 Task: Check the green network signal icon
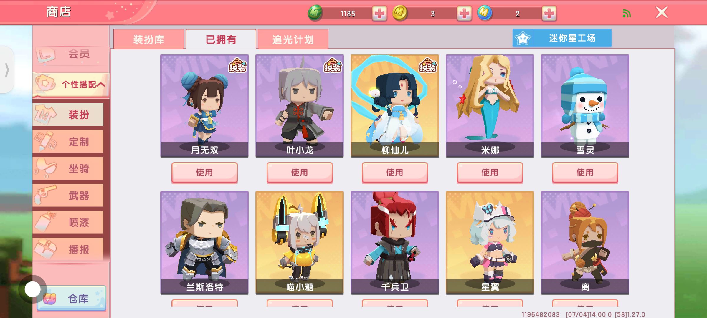(x=627, y=14)
